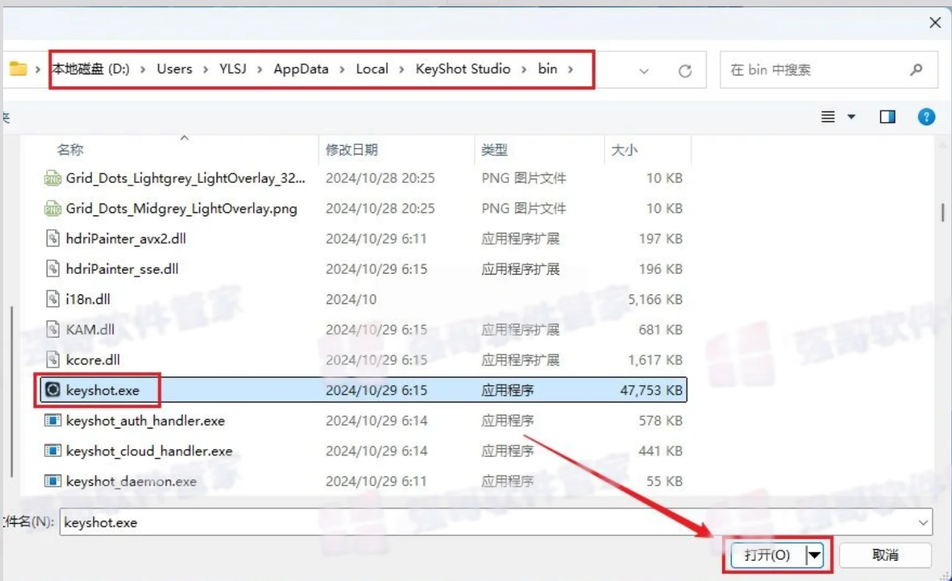This screenshot has width=952, height=581.
Task: Click the file list vertical scrollbar thumb
Action: 943,212
